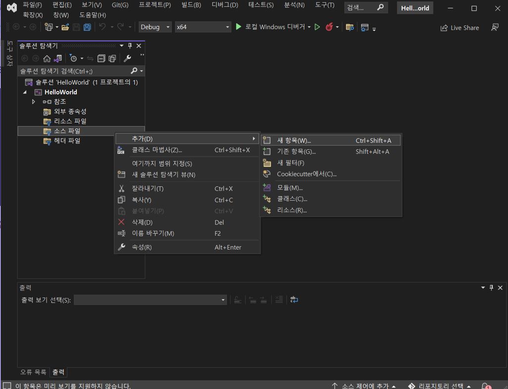Image resolution: width=508 pixels, height=389 pixels.
Task: Choose 새 필터(F) in the submenu
Action: coord(331,163)
